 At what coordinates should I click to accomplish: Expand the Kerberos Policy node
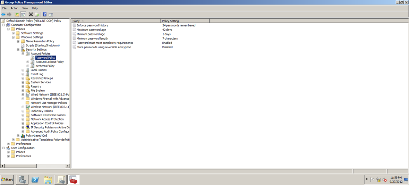click(28, 66)
